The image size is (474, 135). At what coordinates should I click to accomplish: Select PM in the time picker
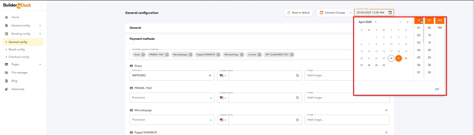440,28
